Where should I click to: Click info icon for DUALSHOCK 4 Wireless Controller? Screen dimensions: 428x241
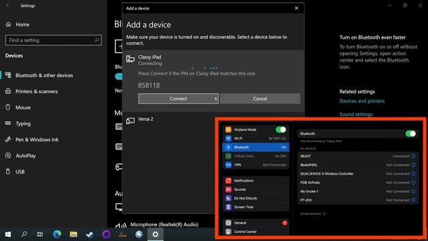pos(413,173)
